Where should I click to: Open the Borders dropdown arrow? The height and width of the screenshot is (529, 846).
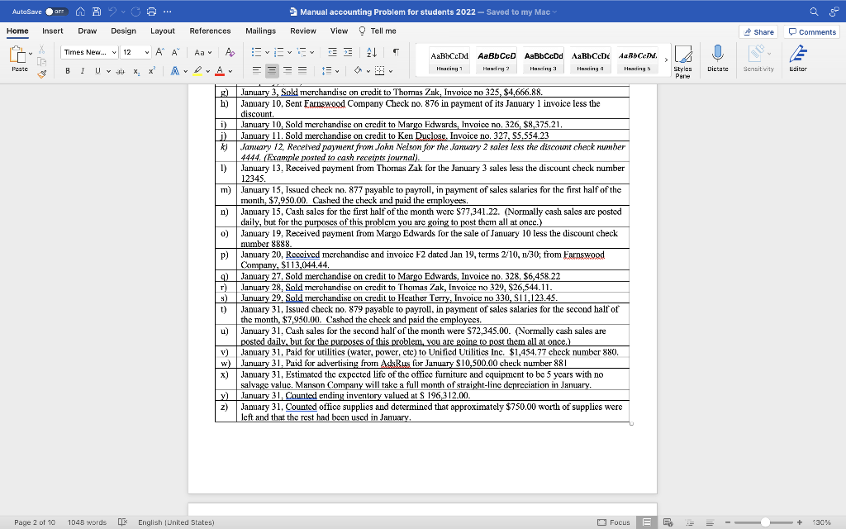pyautogui.click(x=391, y=71)
